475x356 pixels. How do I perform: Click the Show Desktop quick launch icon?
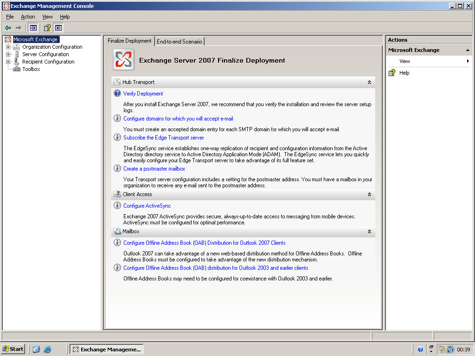37,350
